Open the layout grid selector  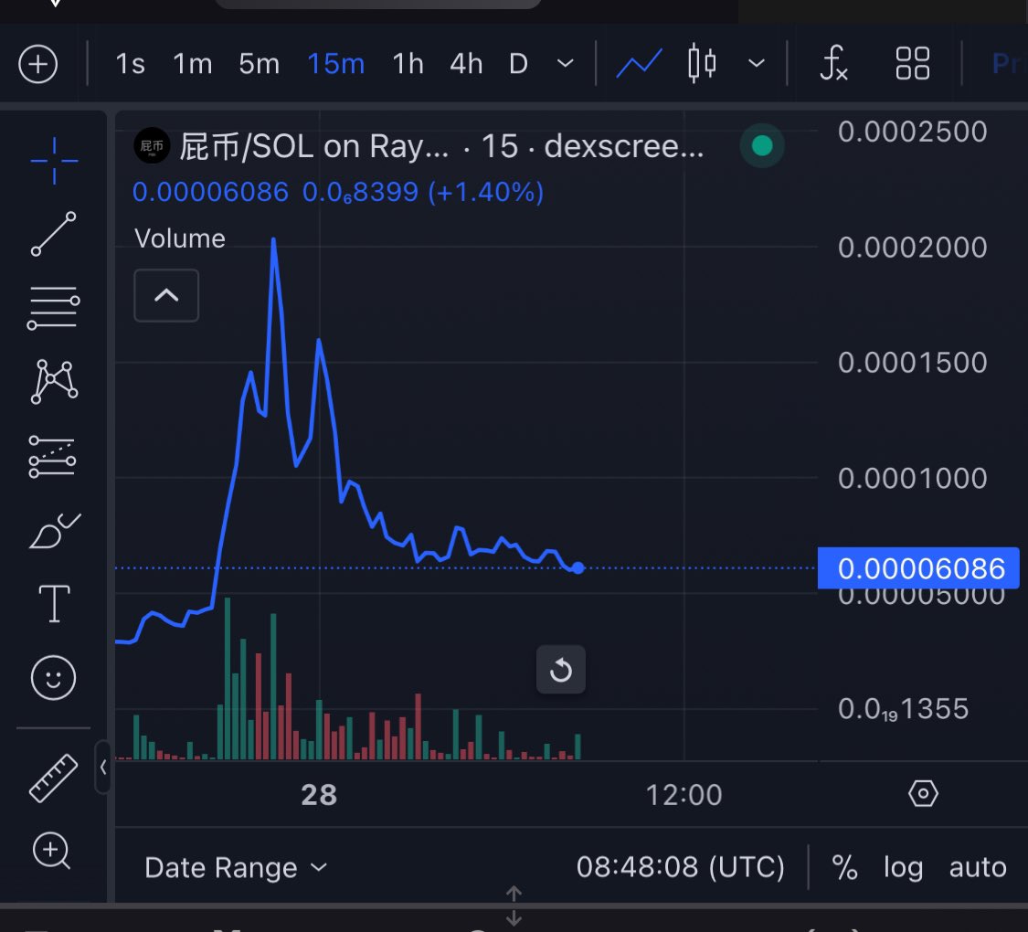[911, 63]
